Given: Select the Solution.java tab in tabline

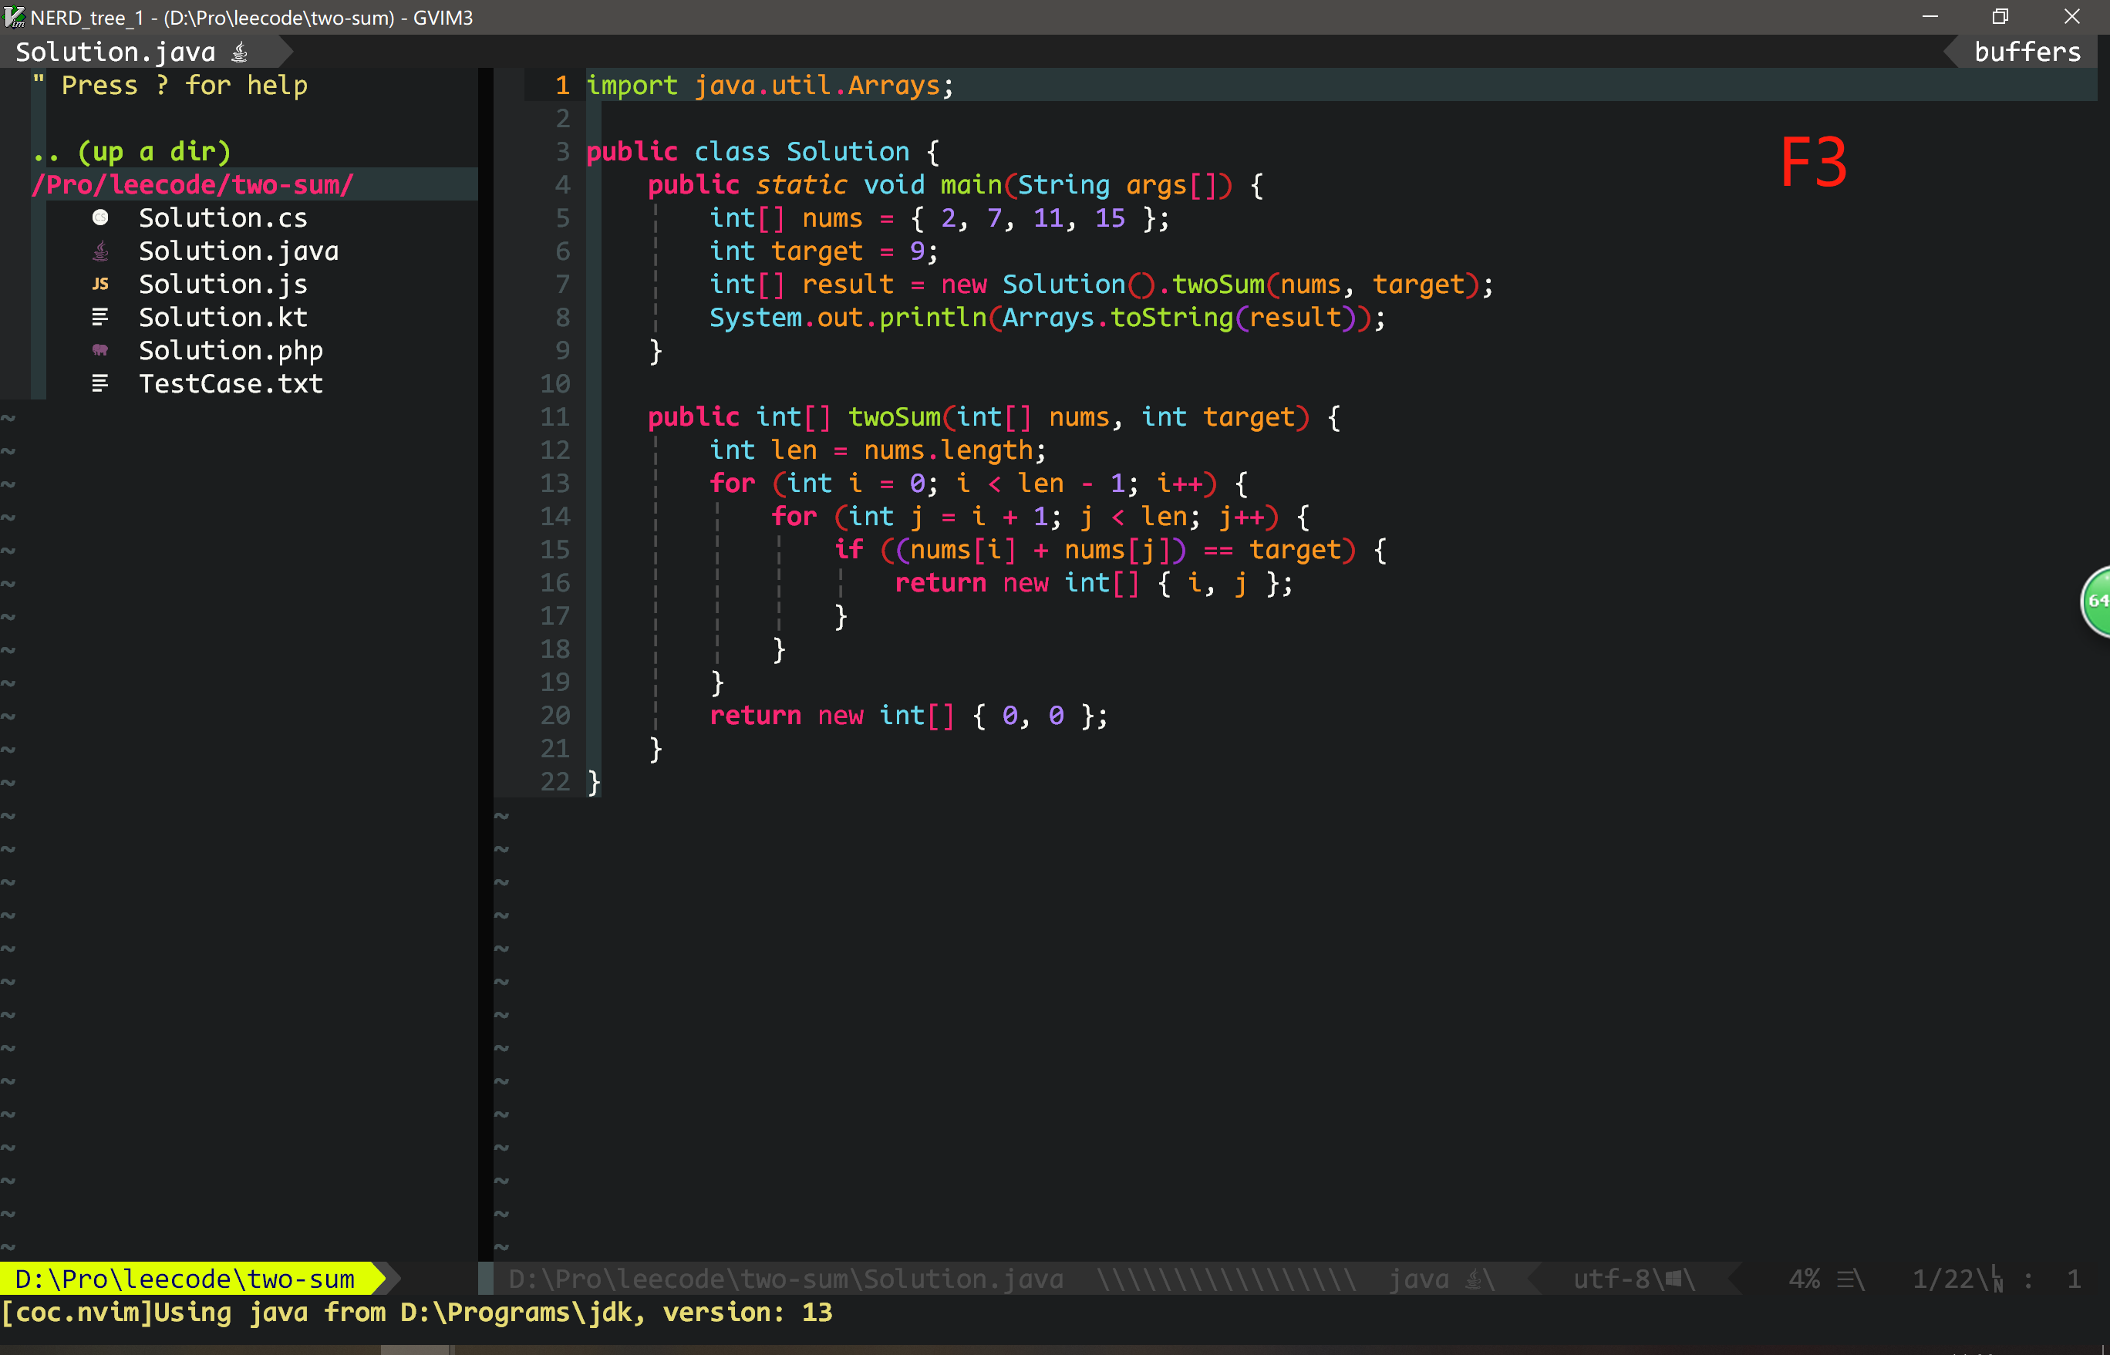Looking at the screenshot, I should (x=115, y=52).
